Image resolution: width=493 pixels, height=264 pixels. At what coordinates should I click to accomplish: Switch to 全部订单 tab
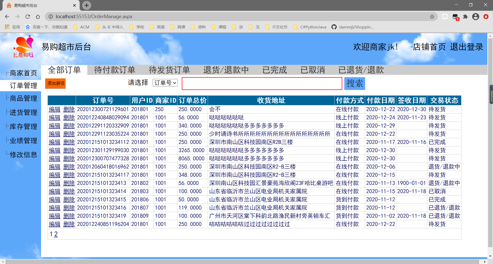64,70
